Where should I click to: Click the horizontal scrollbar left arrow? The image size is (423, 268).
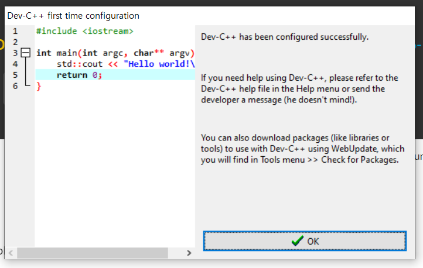click(x=11, y=253)
